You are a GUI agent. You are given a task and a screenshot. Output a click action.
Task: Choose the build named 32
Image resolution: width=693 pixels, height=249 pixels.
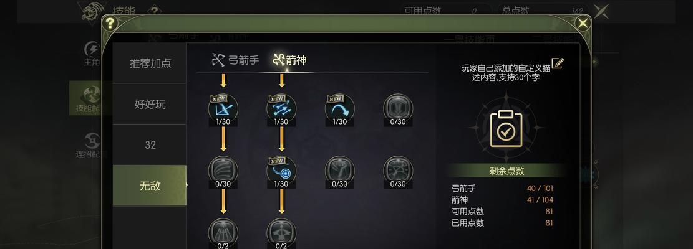click(x=150, y=145)
